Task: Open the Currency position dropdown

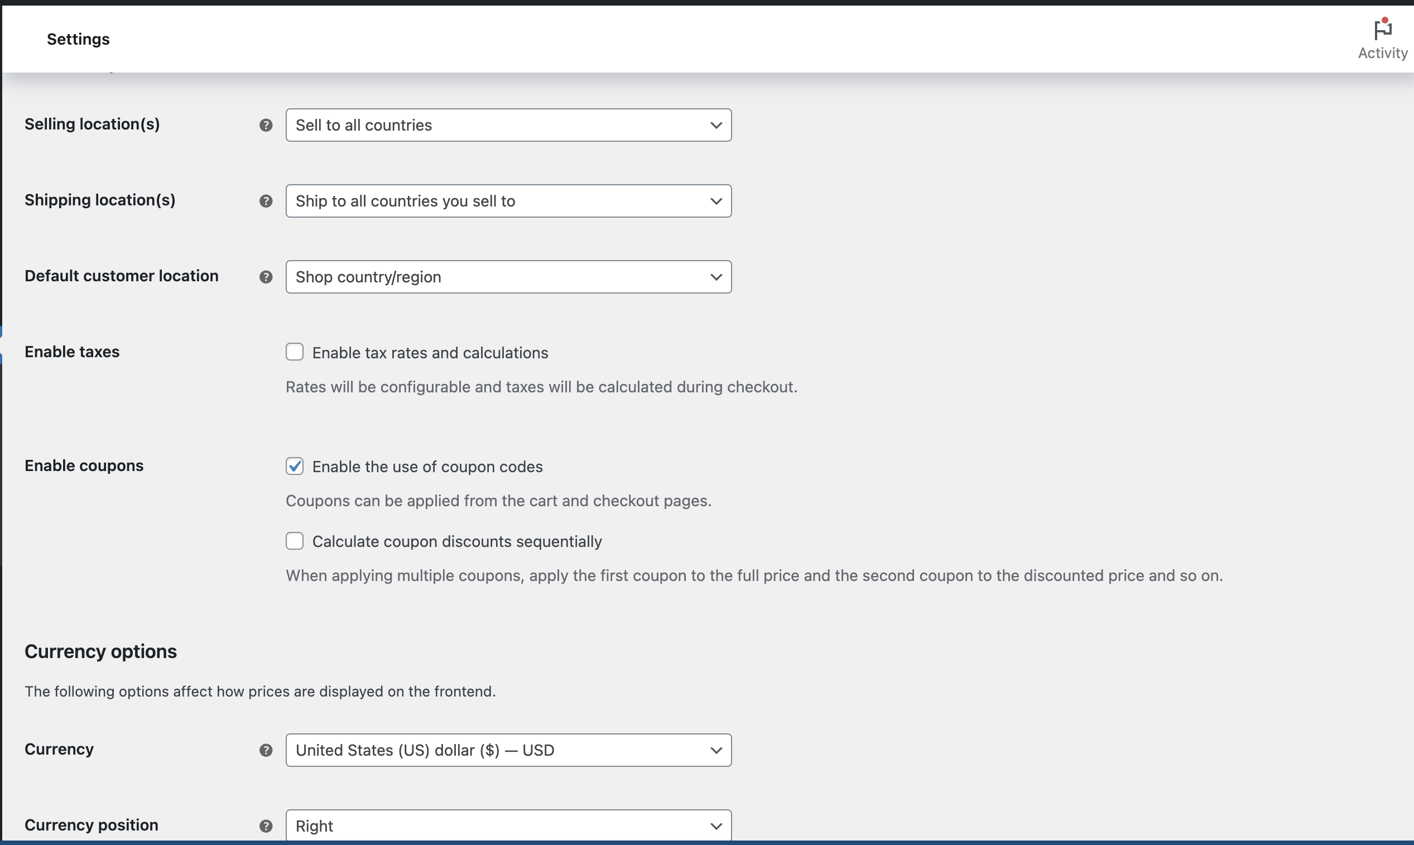Action: pos(508,825)
